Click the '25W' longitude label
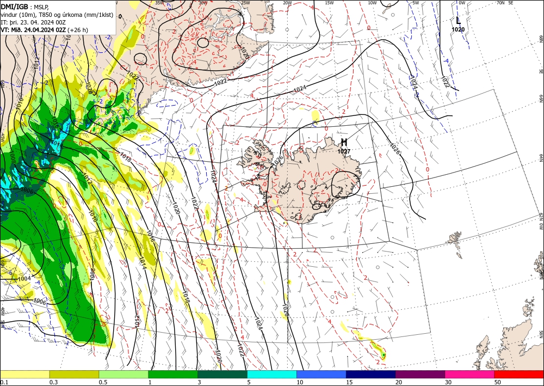Image resolution: width=544 pixels, height=386 pixels. point(245,3)
